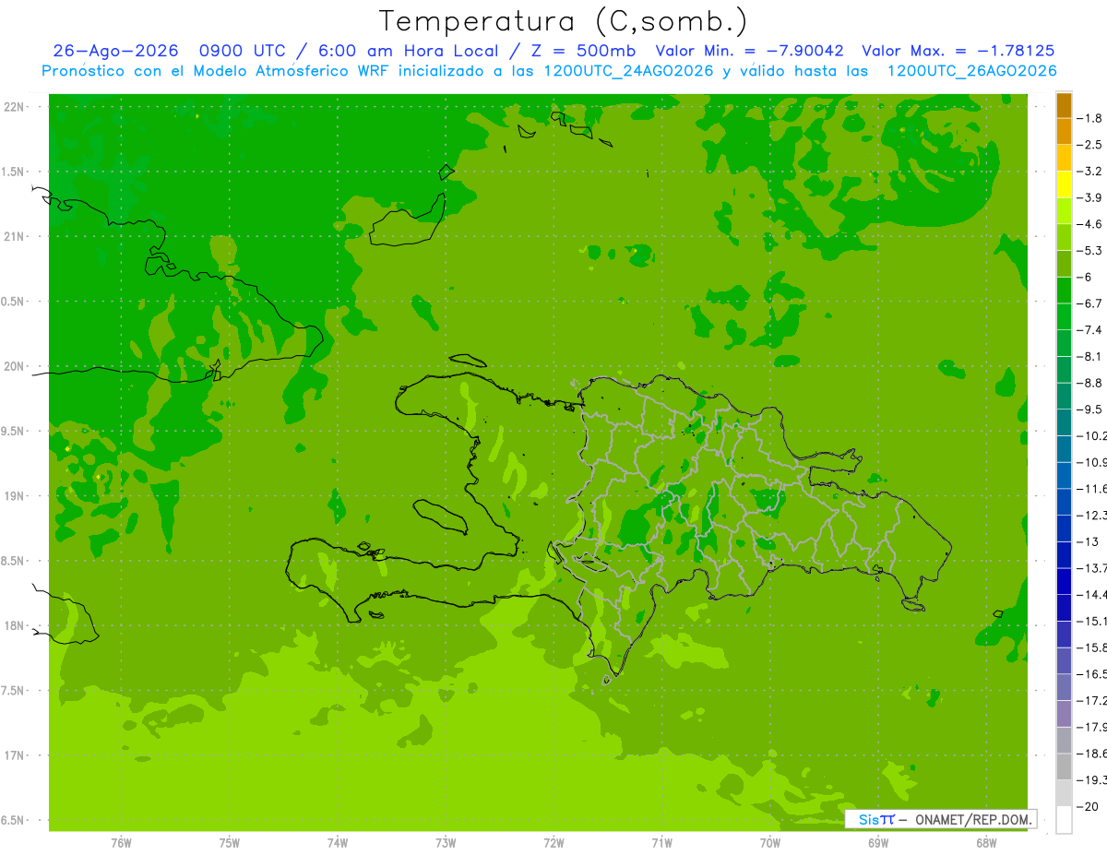Image resolution: width=1107 pixels, height=855 pixels.
Task: Click the "-20" colorbar value
Action: 1088,807
